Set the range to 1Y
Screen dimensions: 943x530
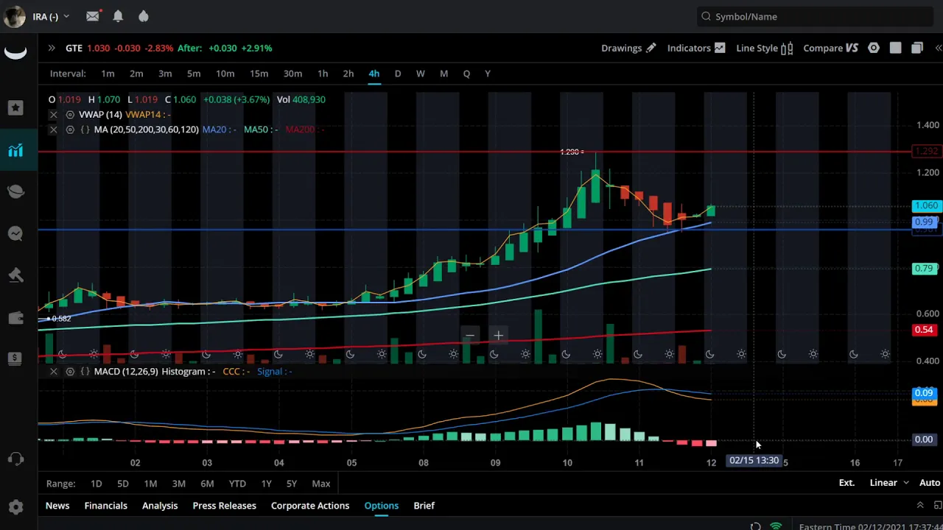[x=266, y=484]
